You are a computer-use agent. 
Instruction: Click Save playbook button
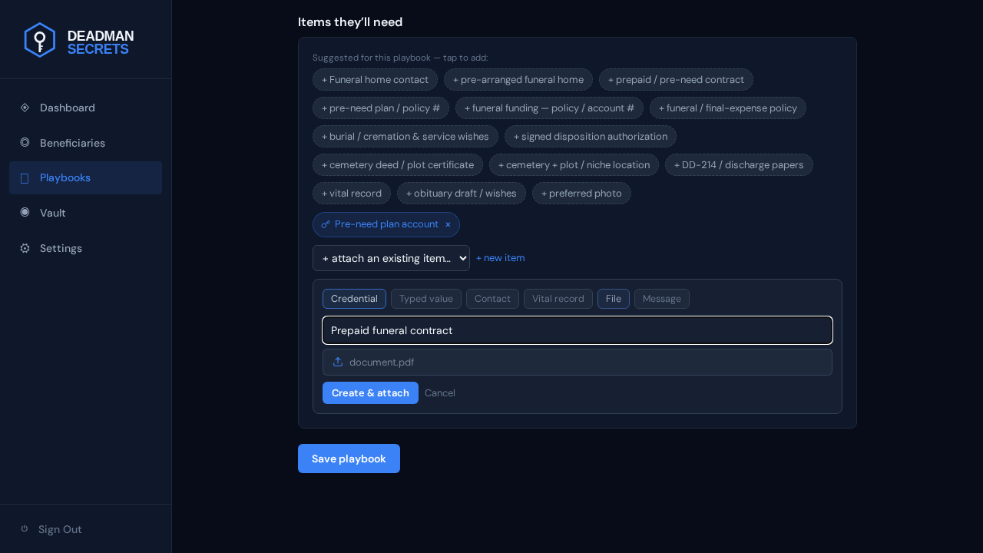349,459
